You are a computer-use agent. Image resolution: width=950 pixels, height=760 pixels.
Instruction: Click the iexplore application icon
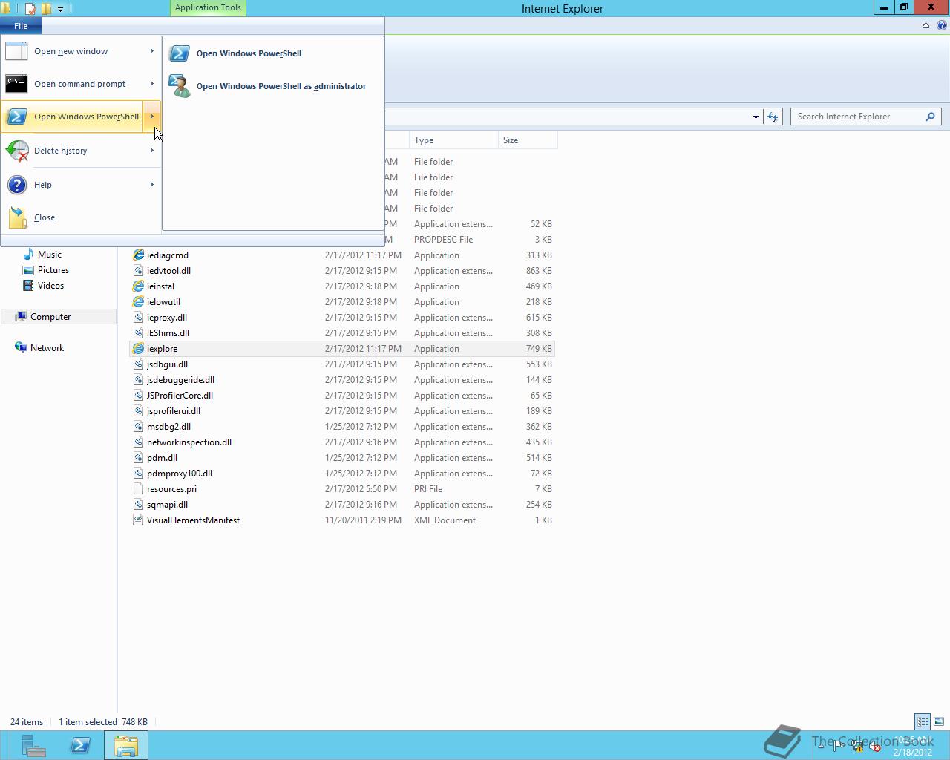pyautogui.click(x=138, y=349)
